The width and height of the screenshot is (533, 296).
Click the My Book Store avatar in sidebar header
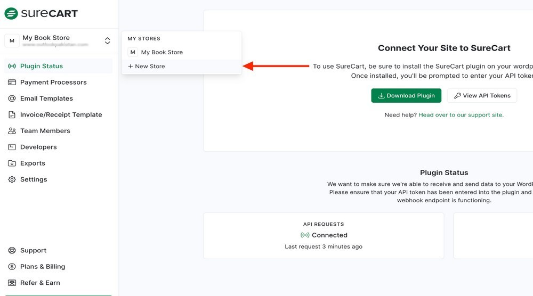coord(12,41)
